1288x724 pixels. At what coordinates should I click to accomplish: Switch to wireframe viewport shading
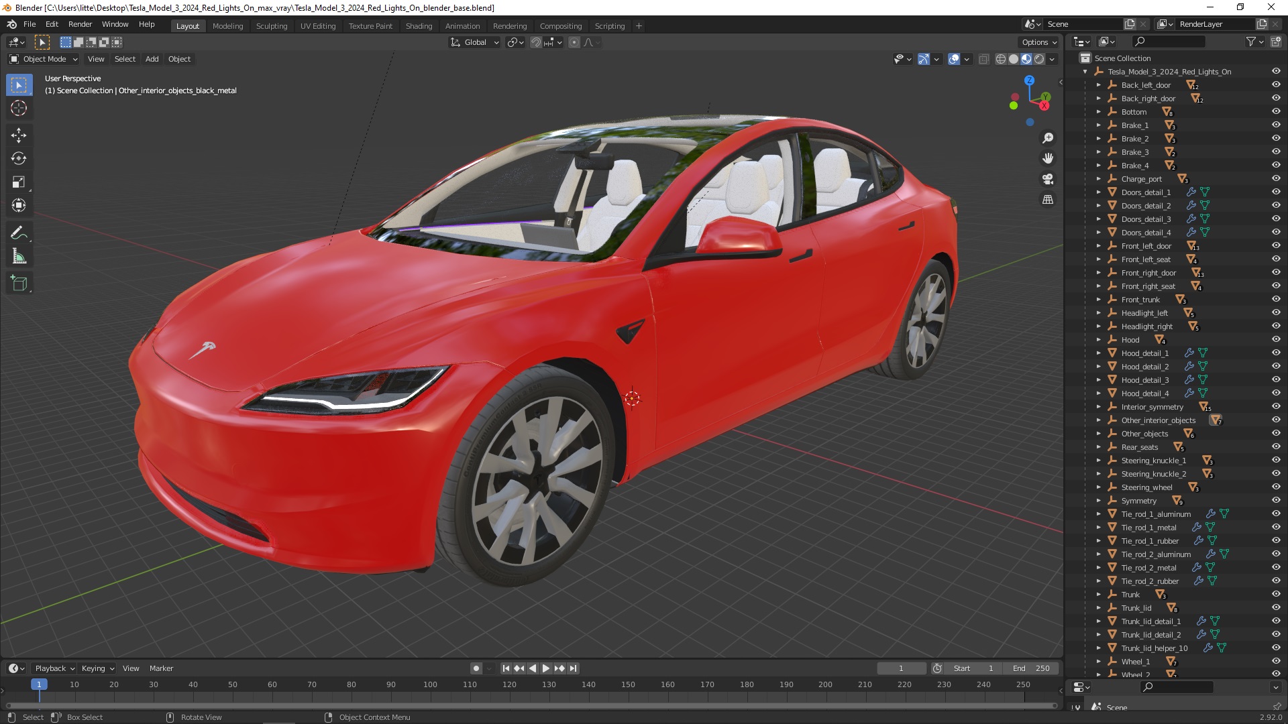[1001, 59]
